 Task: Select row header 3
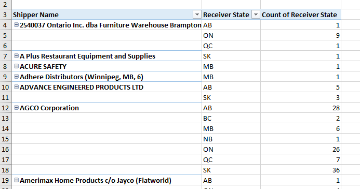(6, 14)
